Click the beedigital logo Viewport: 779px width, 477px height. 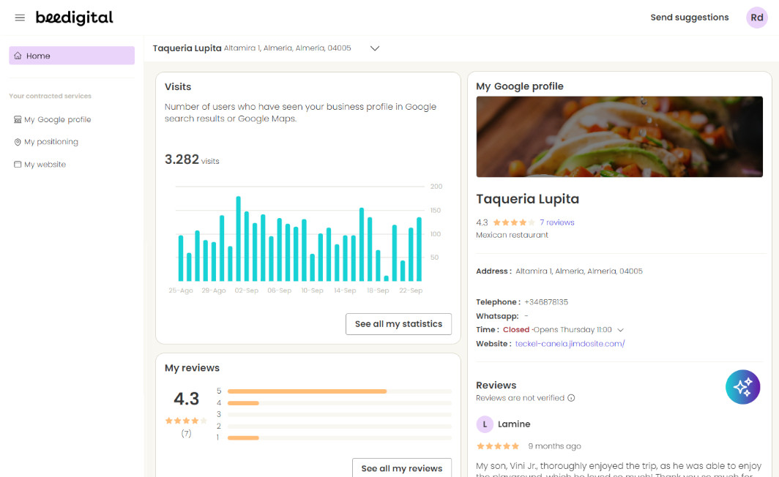(x=74, y=18)
